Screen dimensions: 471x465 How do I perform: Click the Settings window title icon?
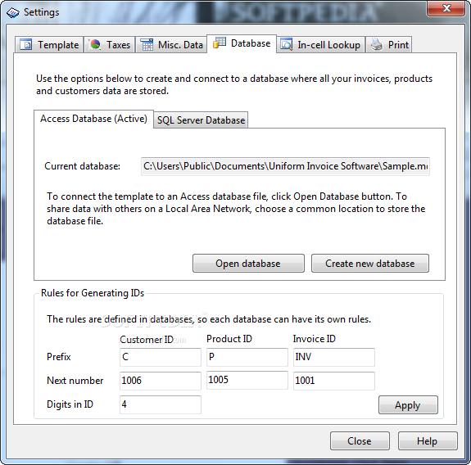click(x=13, y=12)
